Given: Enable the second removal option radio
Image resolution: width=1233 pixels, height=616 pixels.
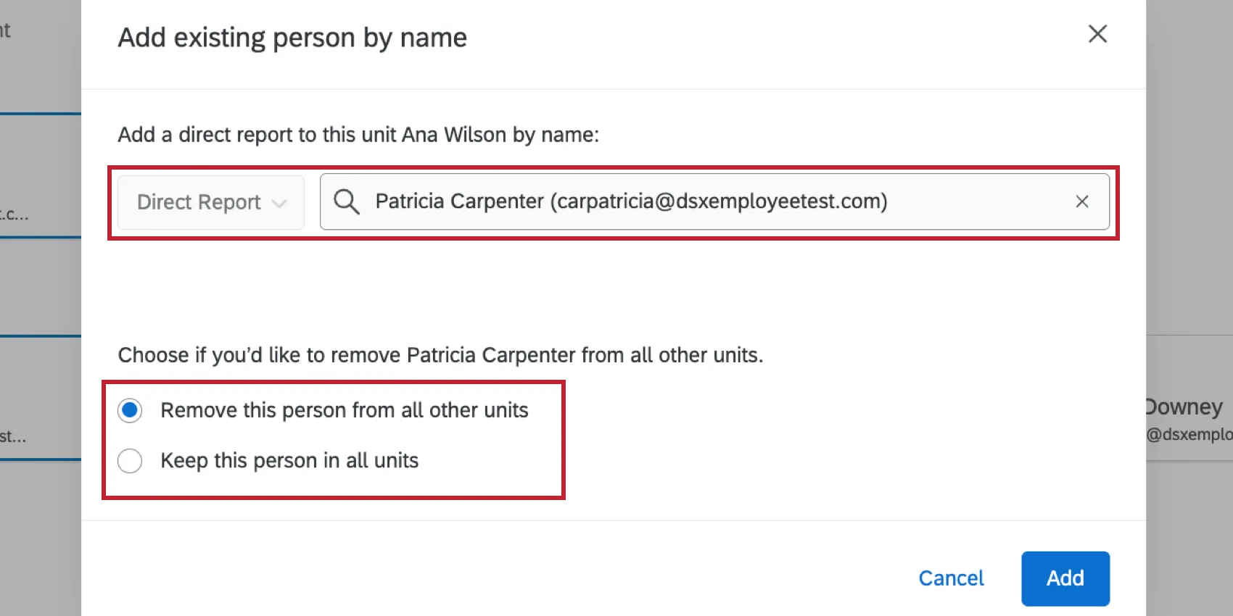Looking at the screenshot, I should click(x=130, y=461).
